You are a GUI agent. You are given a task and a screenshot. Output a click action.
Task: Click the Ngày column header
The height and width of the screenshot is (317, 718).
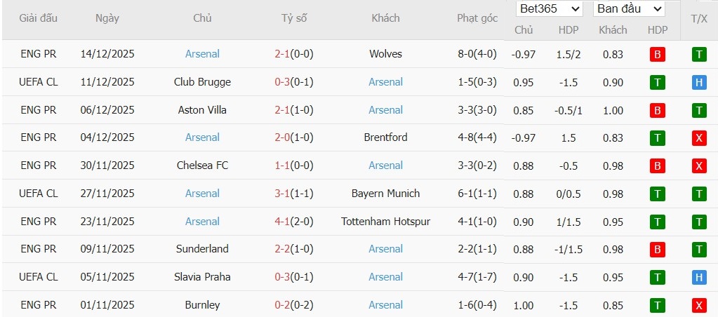coord(107,18)
